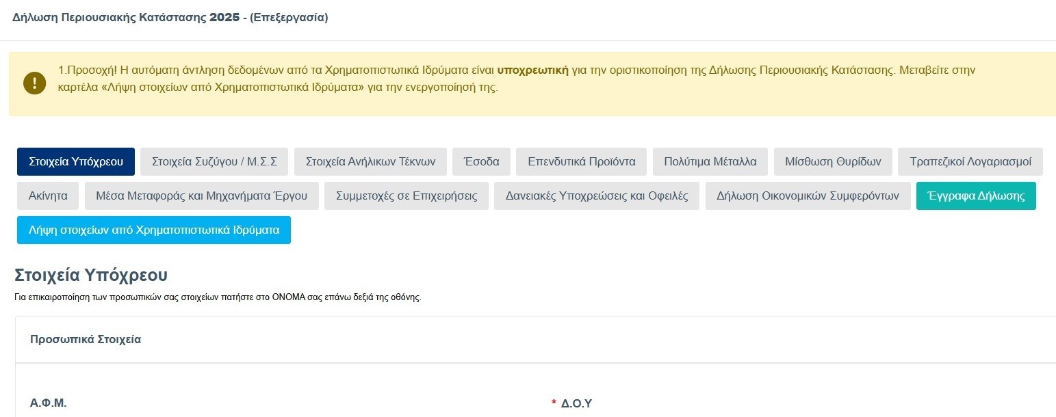Click the Α.Φ.Μ. field label
1056x417 pixels.
[x=49, y=403]
